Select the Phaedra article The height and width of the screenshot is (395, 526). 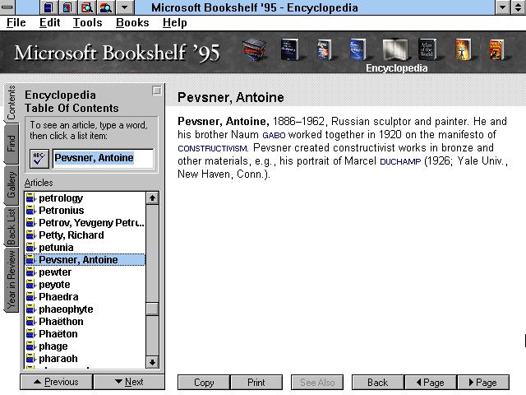(85, 297)
